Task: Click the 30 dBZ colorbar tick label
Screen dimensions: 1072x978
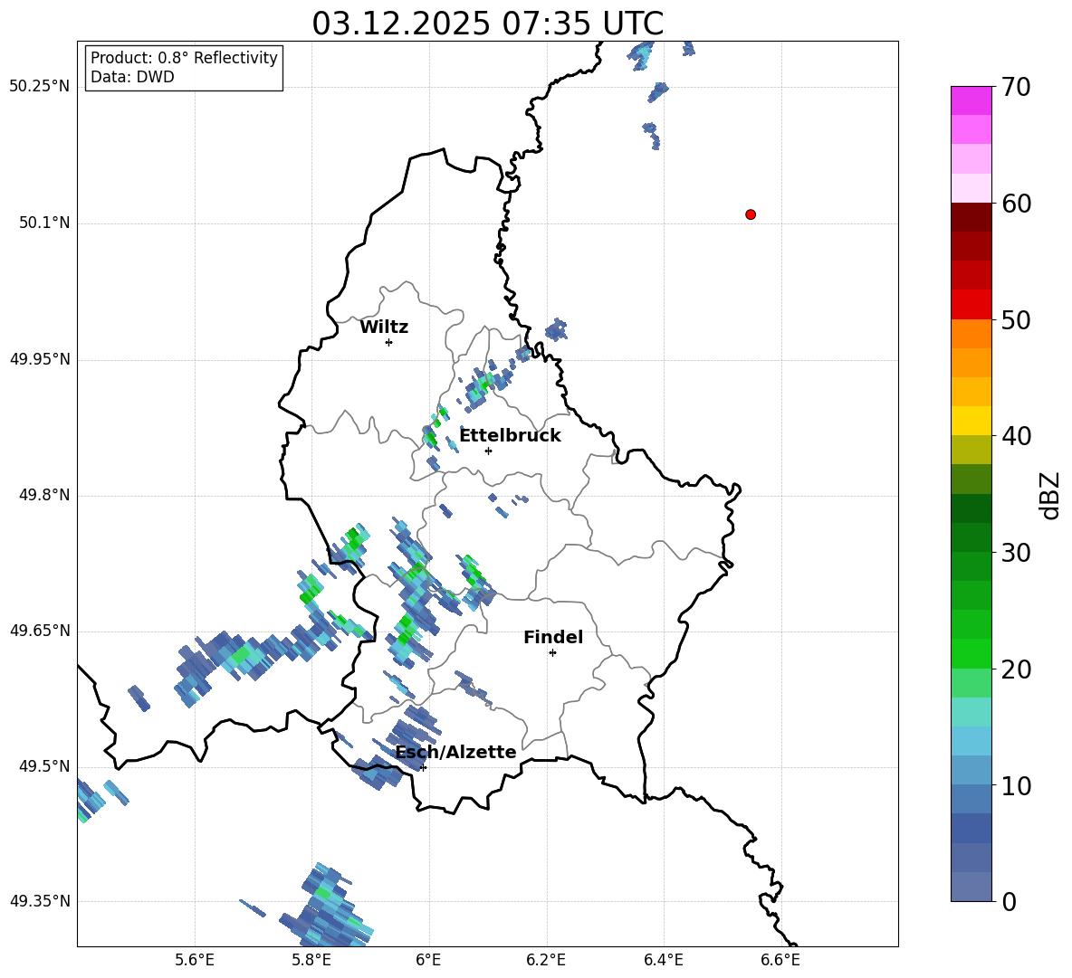Action: (x=1016, y=553)
